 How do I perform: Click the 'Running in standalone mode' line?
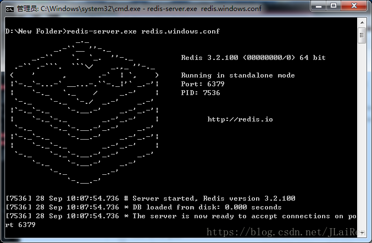238,75
